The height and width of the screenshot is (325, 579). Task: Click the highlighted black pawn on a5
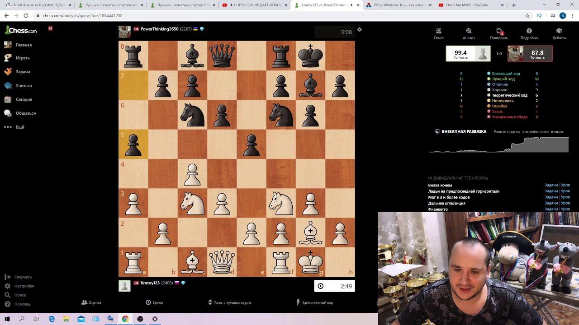pos(133,144)
